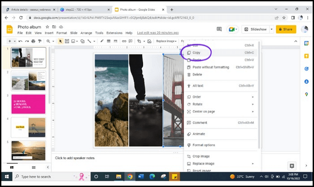
Task: Click the yellow Share button
Action: [286, 29]
